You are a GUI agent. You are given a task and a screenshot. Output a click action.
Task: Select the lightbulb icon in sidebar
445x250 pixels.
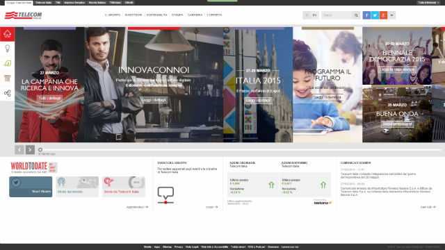(x=7, y=49)
